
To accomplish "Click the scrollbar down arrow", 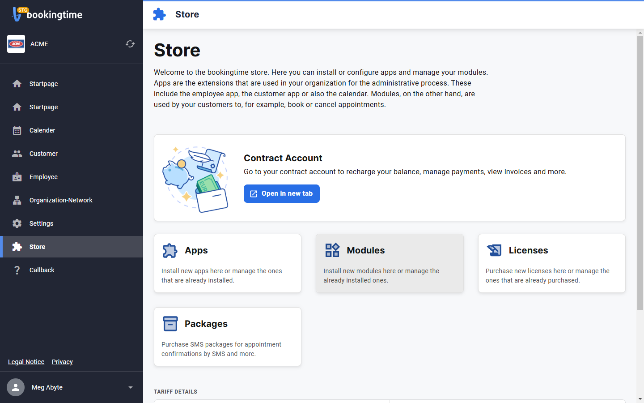I will 640,399.
